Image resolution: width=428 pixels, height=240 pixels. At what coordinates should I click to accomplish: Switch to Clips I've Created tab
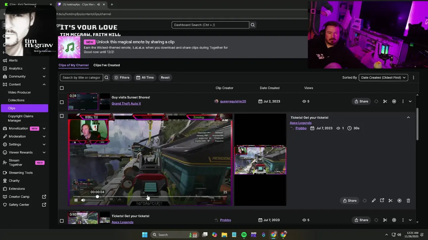click(x=106, y=65)
